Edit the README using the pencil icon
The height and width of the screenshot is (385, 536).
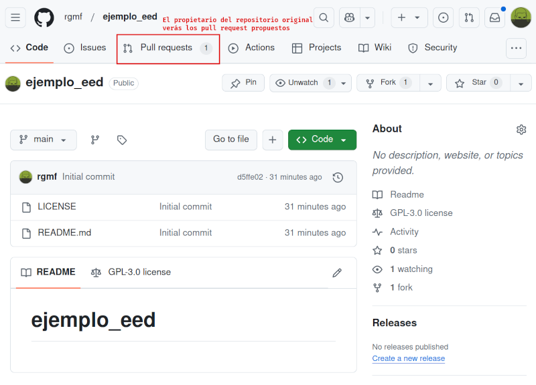click(x=337, y=273)
